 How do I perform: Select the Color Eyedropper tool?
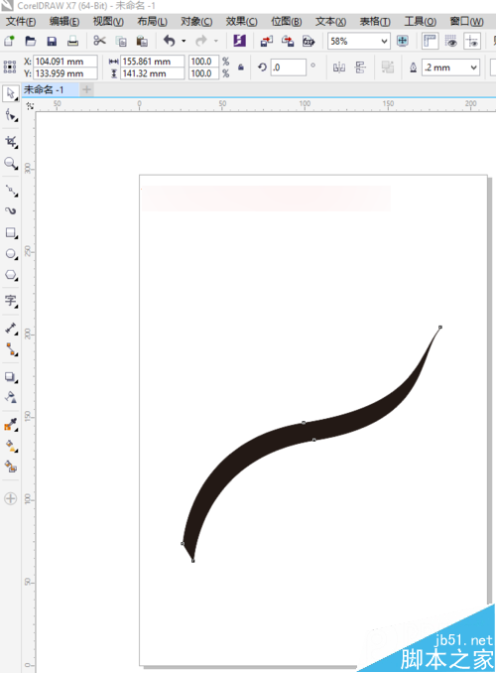click(x=11, y=425)
